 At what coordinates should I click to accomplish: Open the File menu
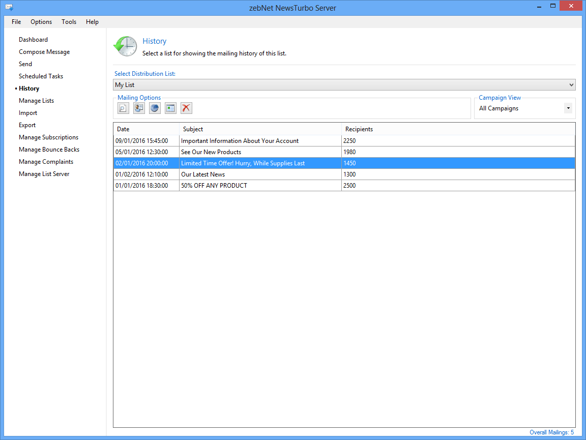pos(16,22)
